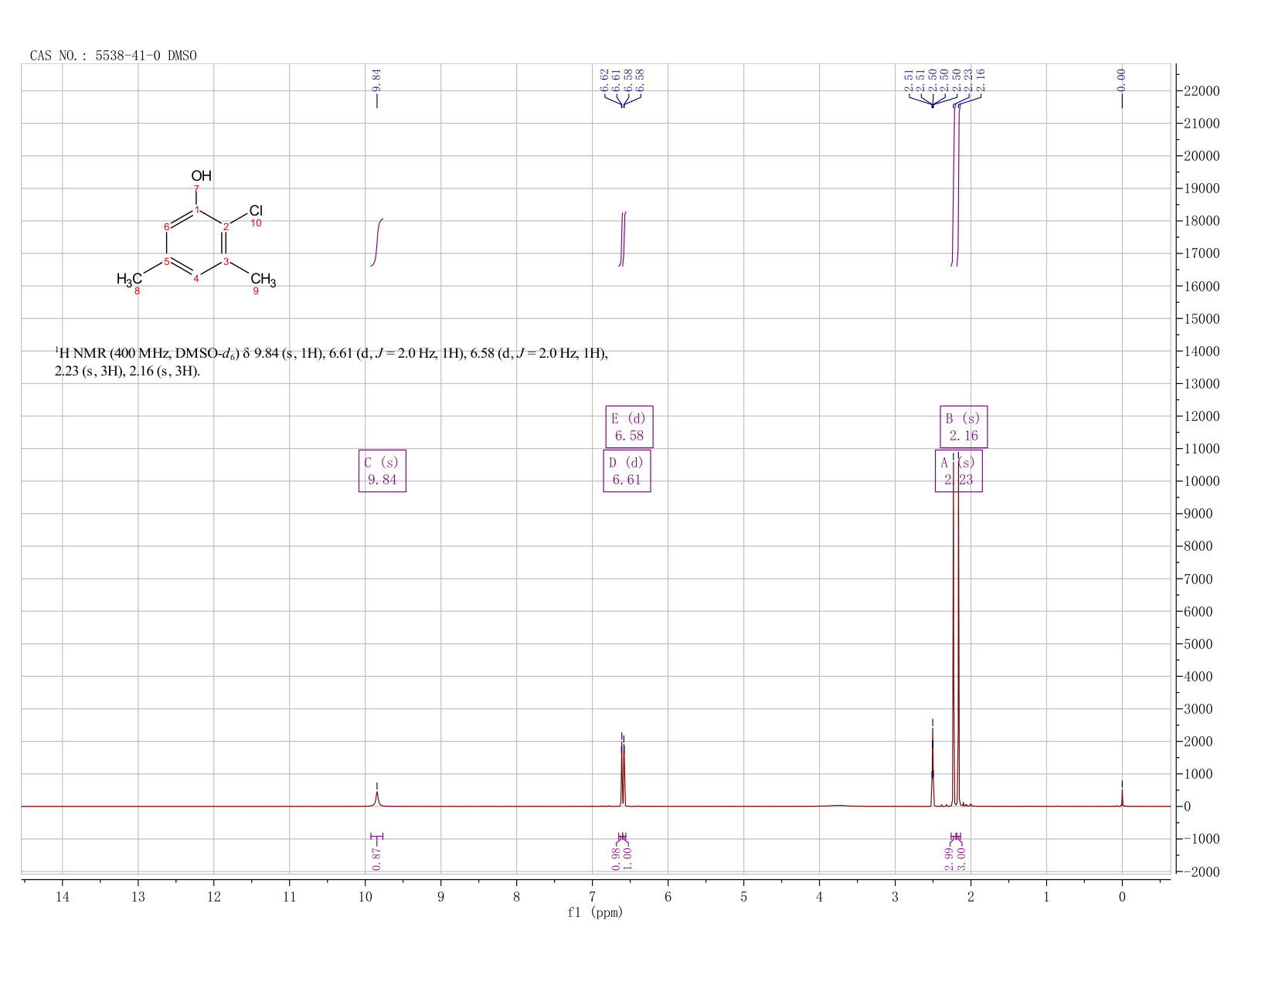Screen dimensions: 1275x985
Task: Click the OH singlet peak near 9.84 ppm
Action: [377, 798]
